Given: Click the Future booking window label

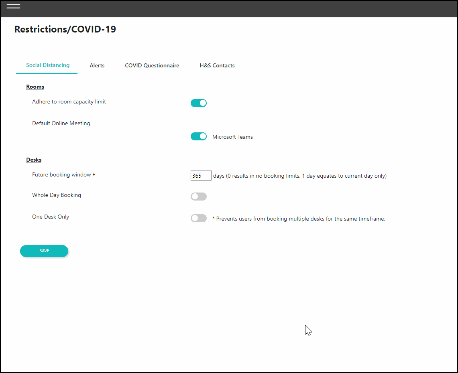Looking at the screenshot, I should pos(61,174).
